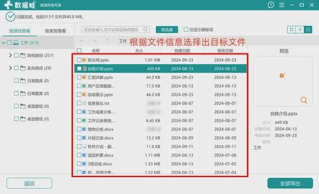The height and width of the screenshot is (194, 319).
Task: Click the 2024-07-02 modified date cell
Action: (x=225, y=164)
